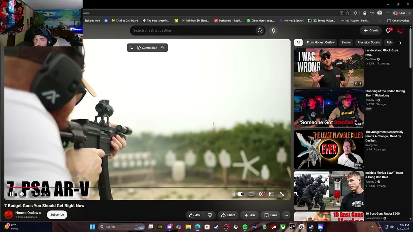Open 'The Judgement Desperately Needs A Change' thumbnail
Screen dimensions: 413x232
329,150
